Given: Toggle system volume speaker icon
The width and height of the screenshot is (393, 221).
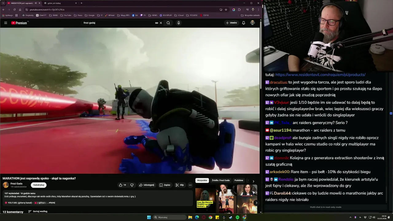Looking at the screenshot, I should pyautogui.click(x=374, y=217).
